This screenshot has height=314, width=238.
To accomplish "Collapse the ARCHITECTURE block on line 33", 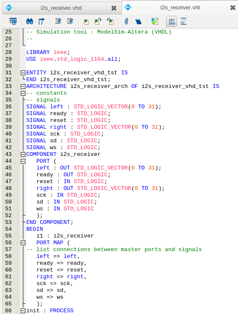I will [23, 86].
